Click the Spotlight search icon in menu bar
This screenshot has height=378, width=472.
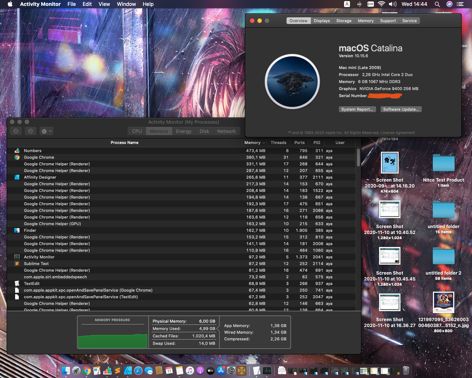click(x=437, y=4)
